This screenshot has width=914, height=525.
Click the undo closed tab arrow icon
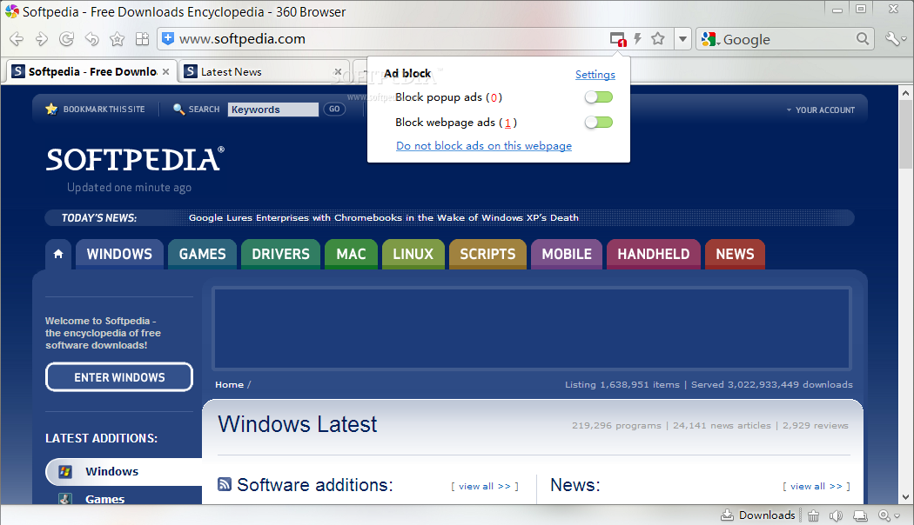(91, 39)
